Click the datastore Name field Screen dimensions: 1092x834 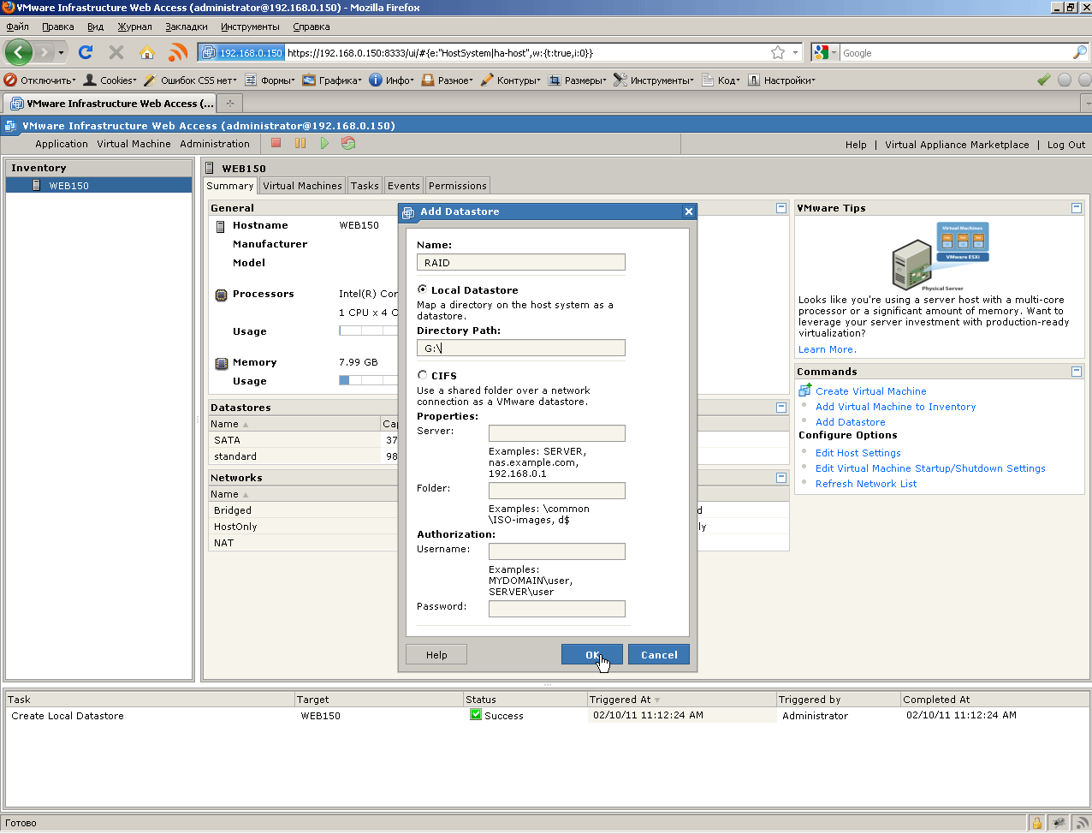(x=521, y=262)
